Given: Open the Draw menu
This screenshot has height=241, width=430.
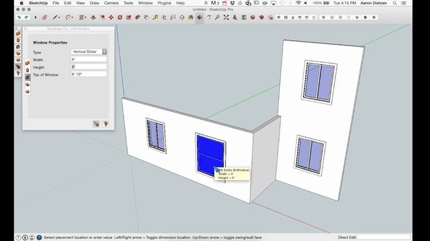Looking at the screenshot, I should [94, 3].
